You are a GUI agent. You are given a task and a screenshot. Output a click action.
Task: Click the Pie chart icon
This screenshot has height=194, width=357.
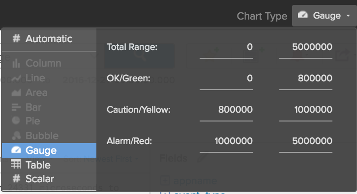pyautogui.click(x=16, y=120)
